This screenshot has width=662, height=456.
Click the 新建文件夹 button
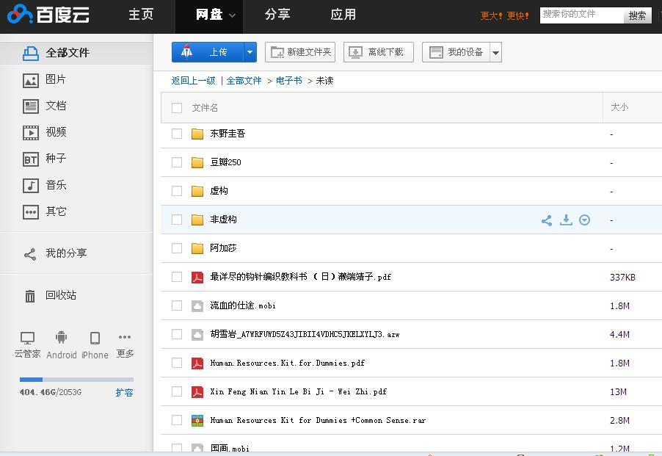point(300,52)
